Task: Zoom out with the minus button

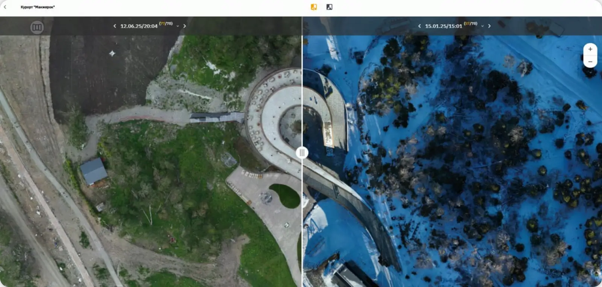Action: (590, 62)
